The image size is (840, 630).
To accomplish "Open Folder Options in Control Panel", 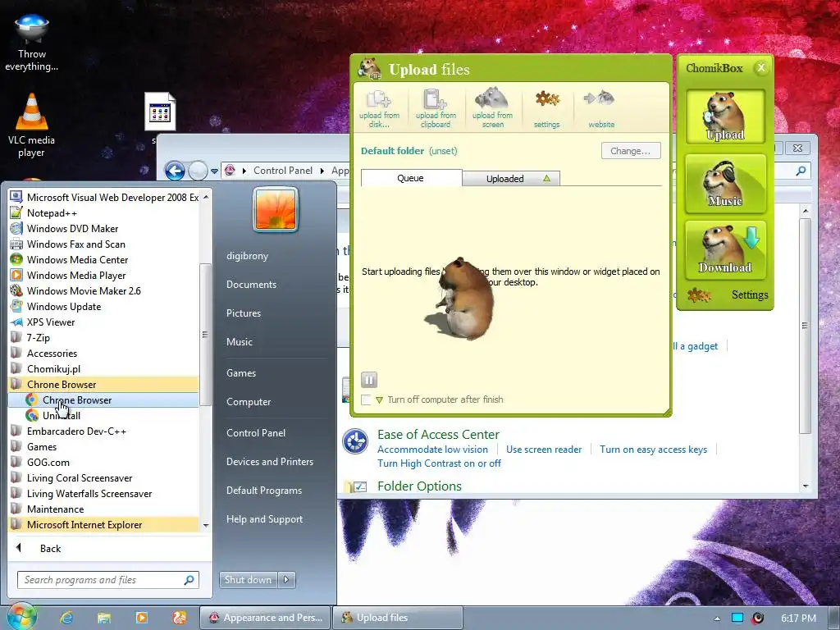I will pyautogui.click(x=419, y=486).
